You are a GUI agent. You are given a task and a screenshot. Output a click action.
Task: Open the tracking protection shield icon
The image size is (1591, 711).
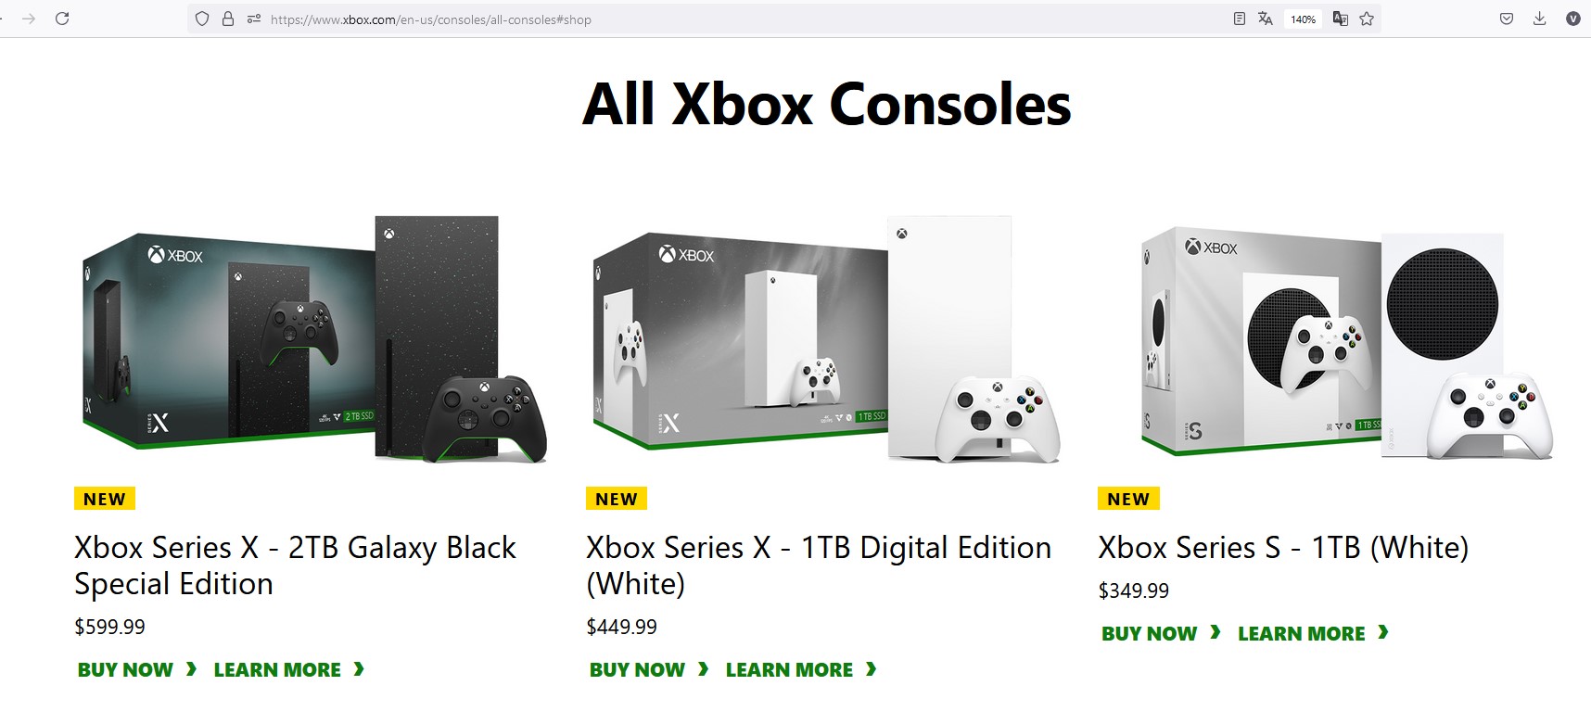[x=202, y=19]
